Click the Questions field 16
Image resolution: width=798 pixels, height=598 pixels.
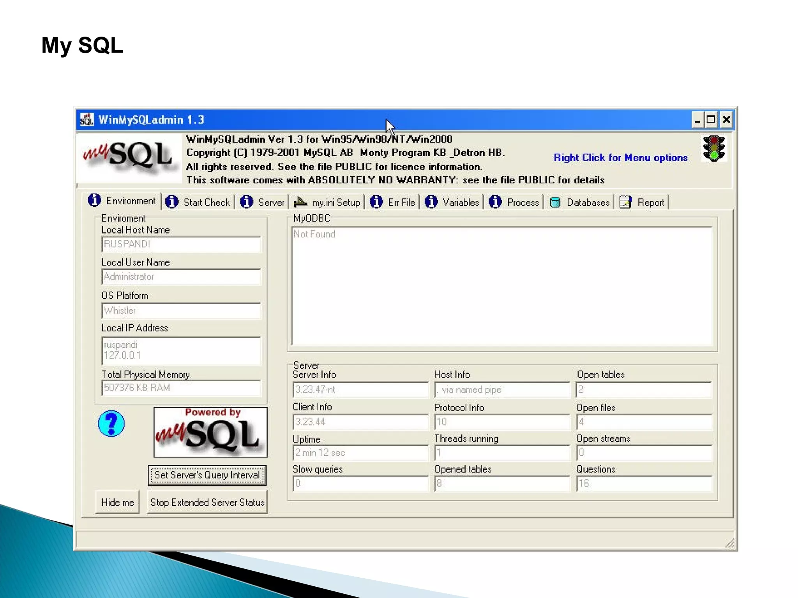pyautogui.click(x=644, y=484)
